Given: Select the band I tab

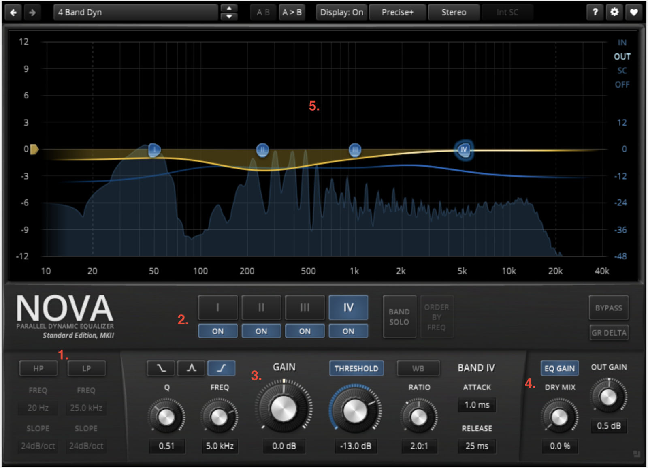Looking at the screenshot, I should coord(217,308).
